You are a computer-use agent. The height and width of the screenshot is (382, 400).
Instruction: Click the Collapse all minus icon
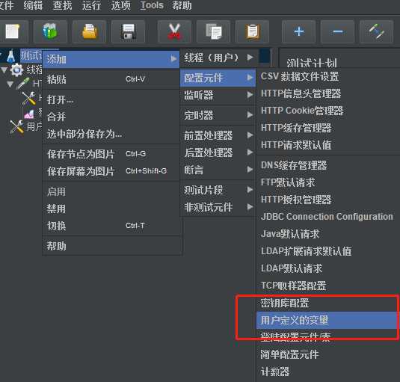(337, 31)
